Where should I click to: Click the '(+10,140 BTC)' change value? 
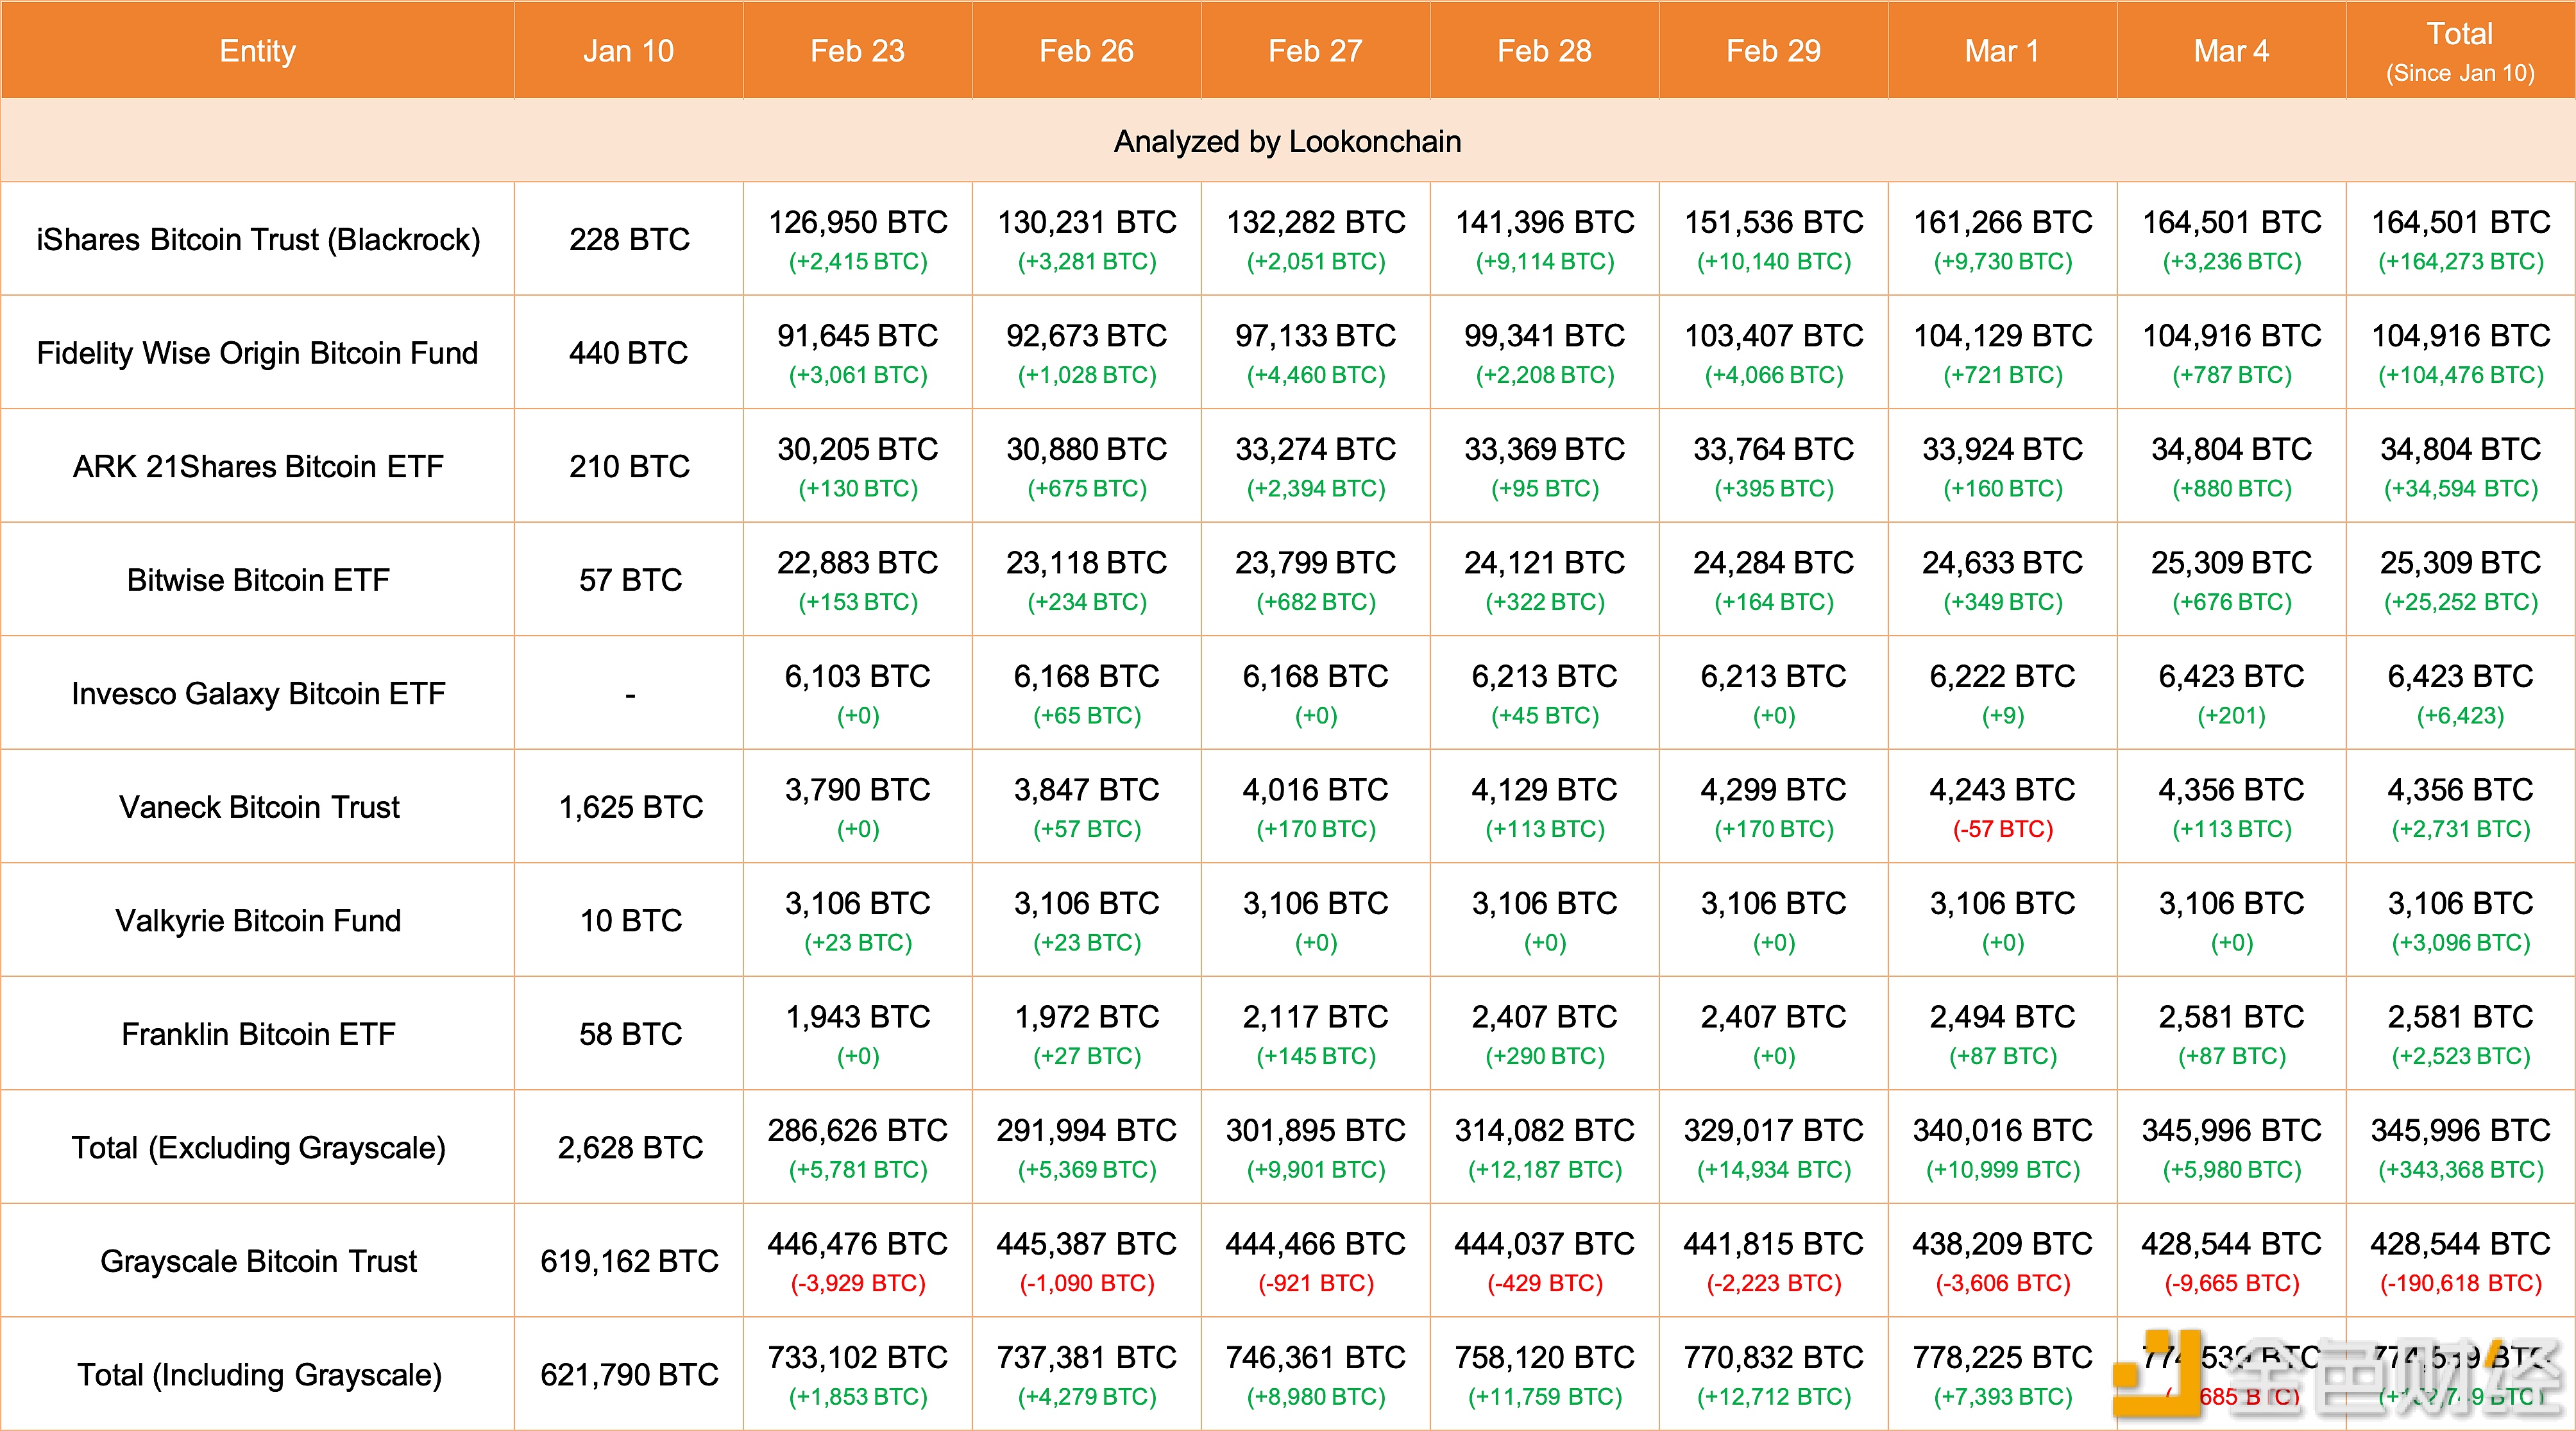coord(1773,262)
